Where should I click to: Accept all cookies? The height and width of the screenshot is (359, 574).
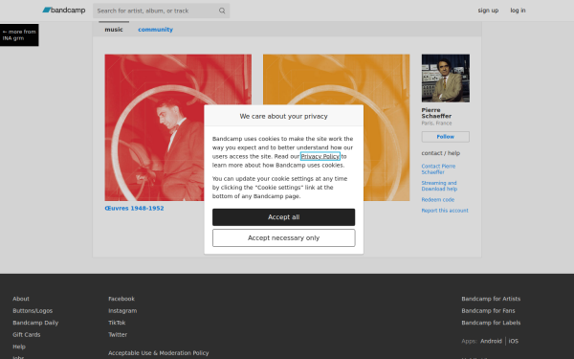[x=284, y=217]
